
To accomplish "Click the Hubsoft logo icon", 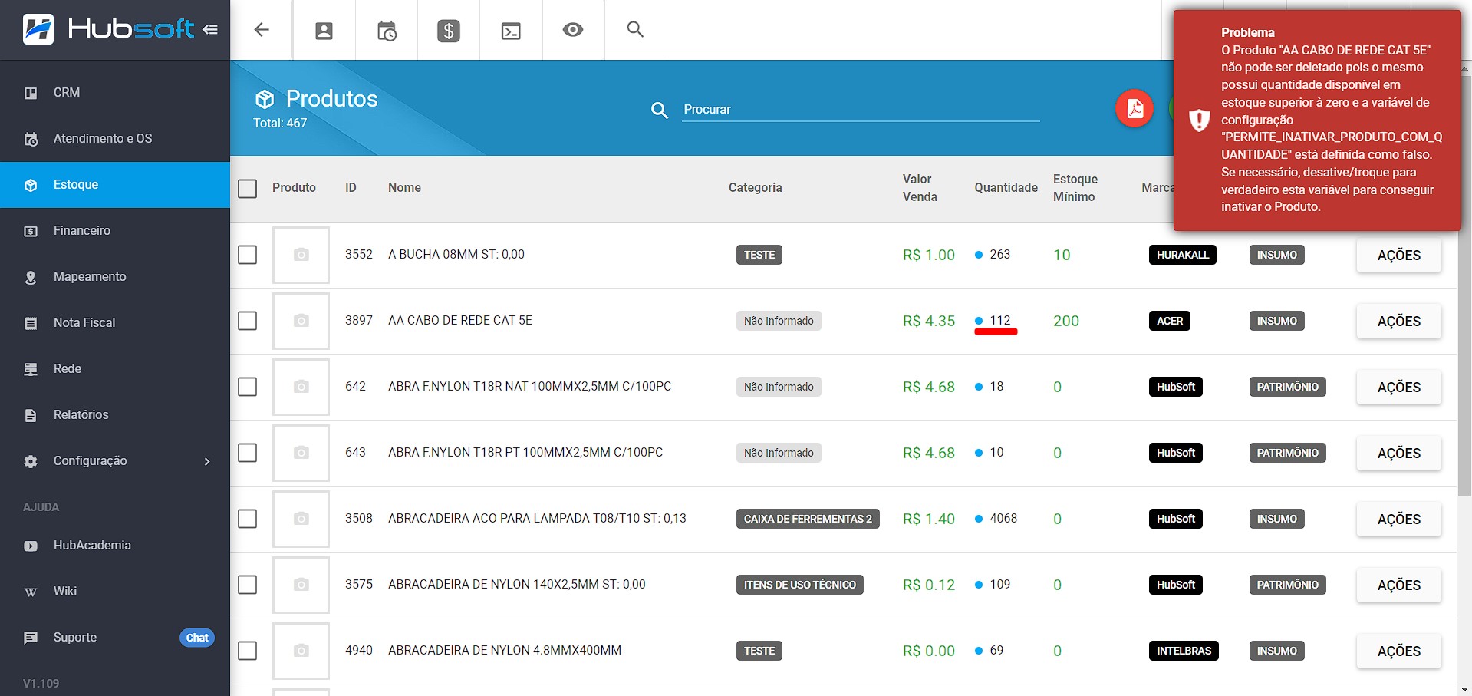I will pyautogui.click(x=38, y=29).
